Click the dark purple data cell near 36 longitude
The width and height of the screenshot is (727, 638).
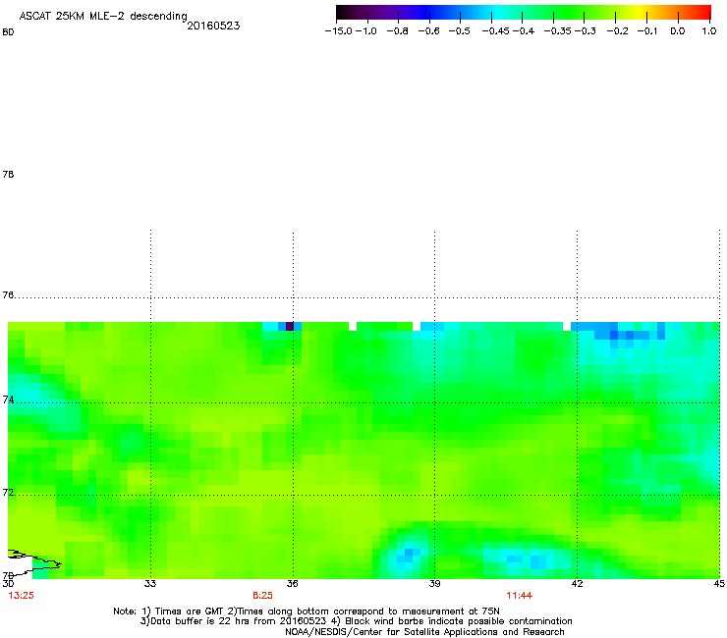click(x=290, y=326)
